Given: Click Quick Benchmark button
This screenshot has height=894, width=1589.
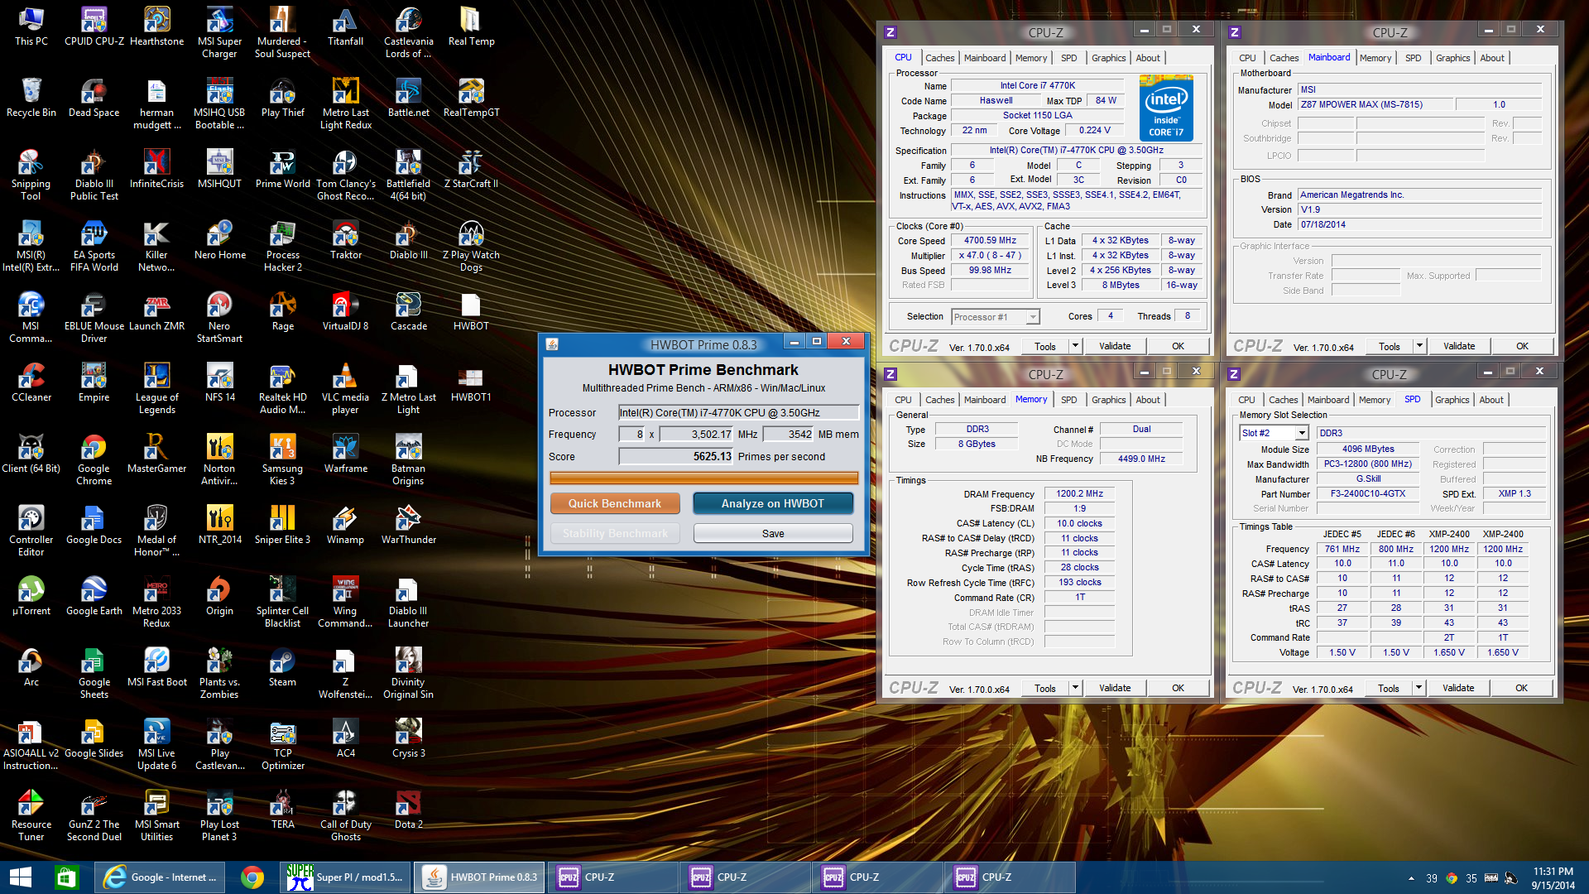Looking at the screenshot, I should [614, 503].
